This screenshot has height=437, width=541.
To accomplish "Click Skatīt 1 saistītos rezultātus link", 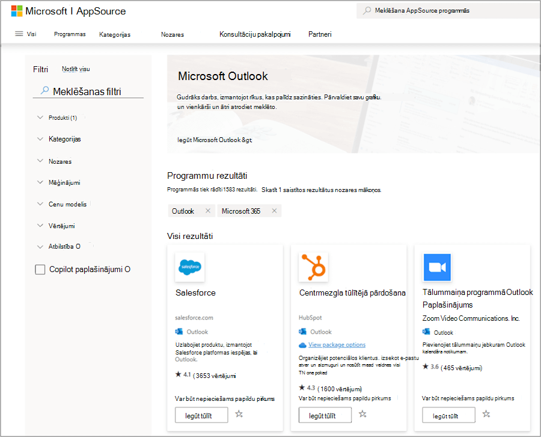I will click(321, 190).
